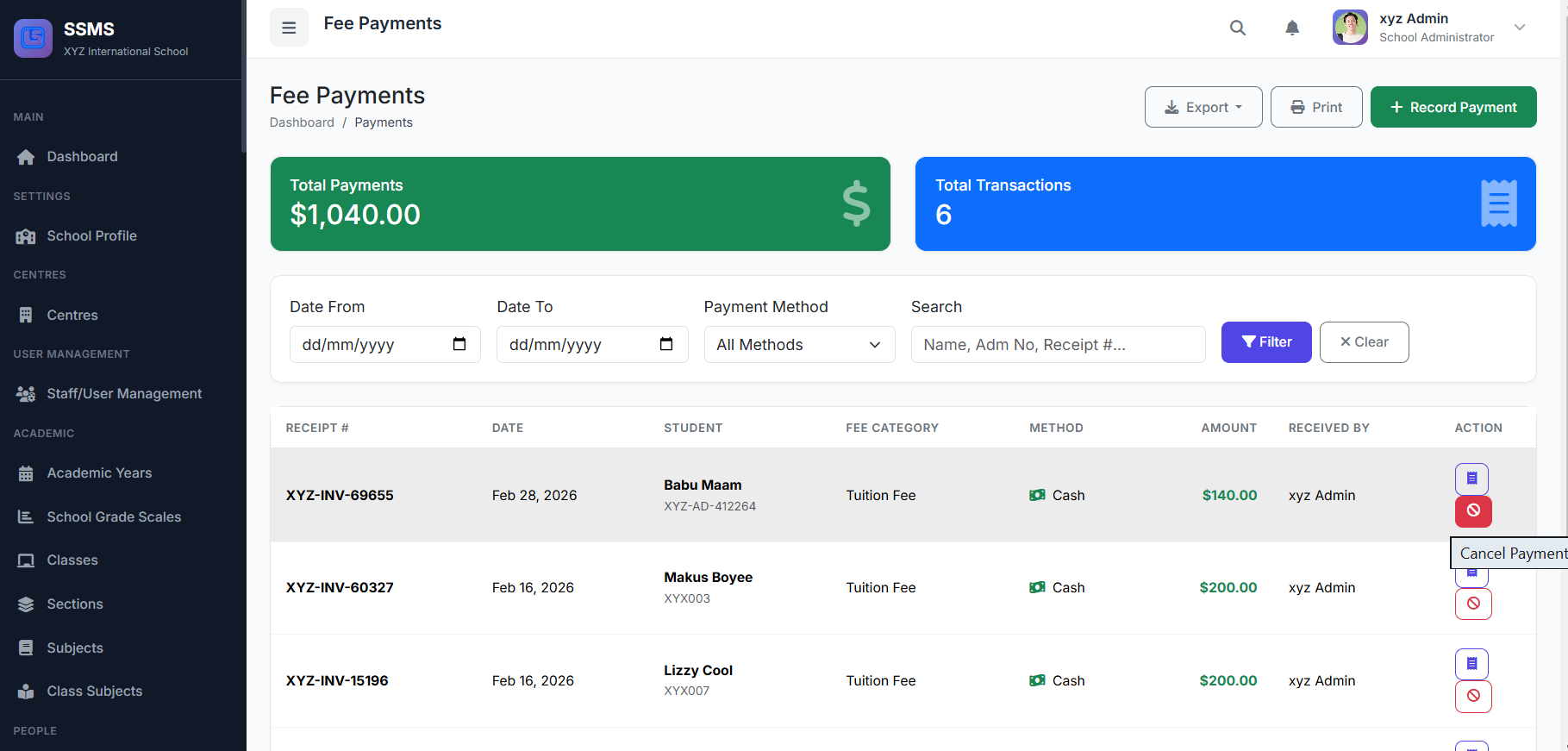This screenshot has height=751, width=1568.
Task: Open Dashboard in the sidebar
Action: (x=82, y=156)
